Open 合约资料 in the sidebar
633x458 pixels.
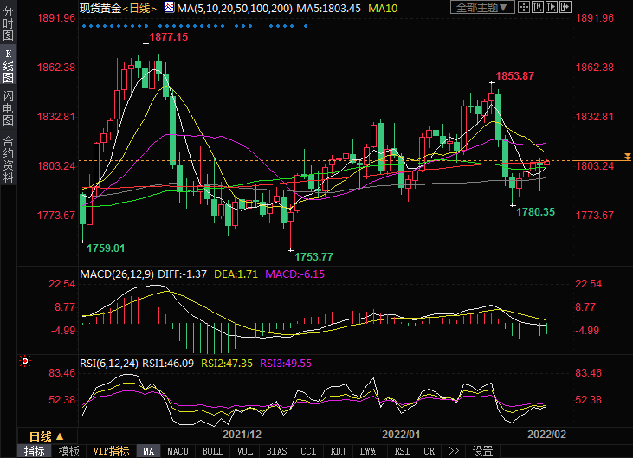pyautogui.click(x=8, y=158)
